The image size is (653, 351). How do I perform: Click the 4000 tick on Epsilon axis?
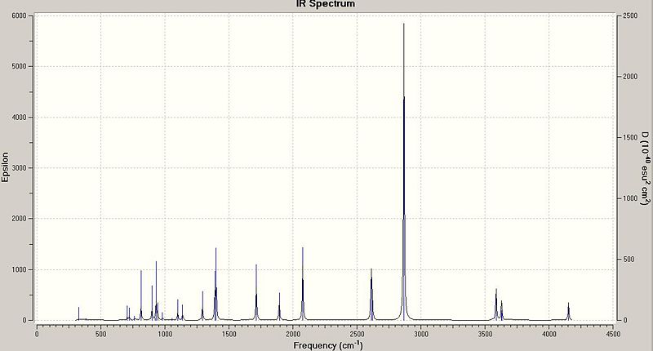point(19,118)
